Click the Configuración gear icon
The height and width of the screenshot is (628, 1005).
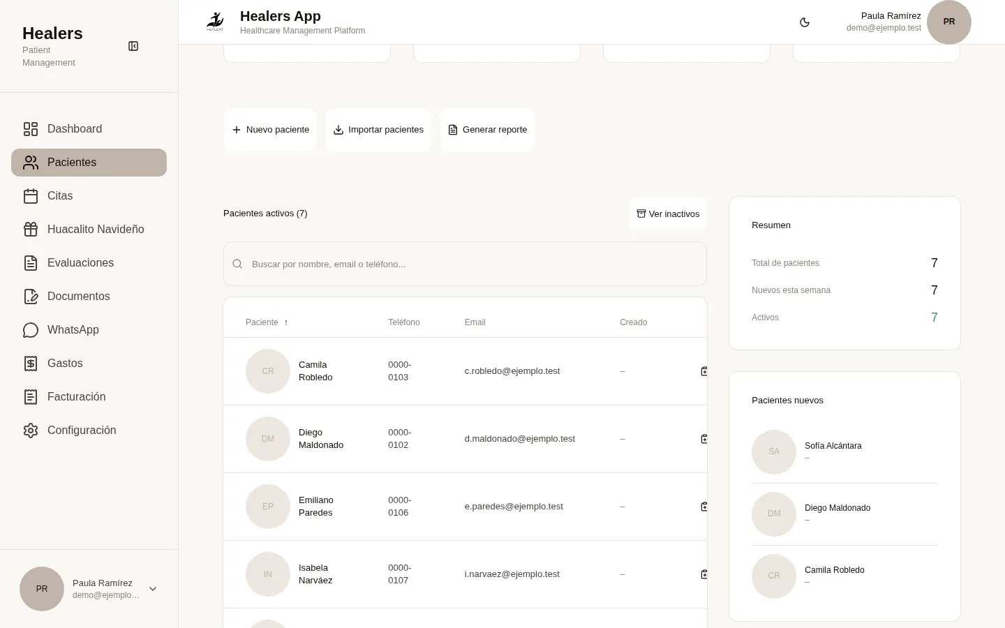click(x=31, y=431)
